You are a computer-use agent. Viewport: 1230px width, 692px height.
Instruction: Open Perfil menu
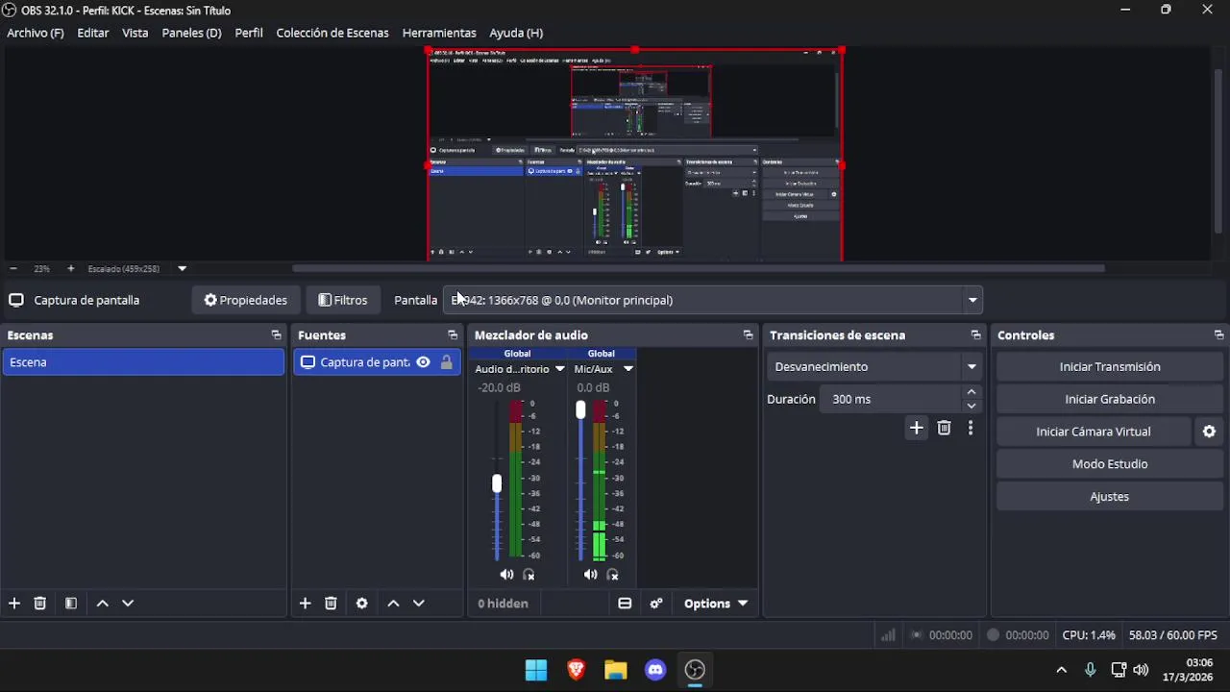[249, 33]
